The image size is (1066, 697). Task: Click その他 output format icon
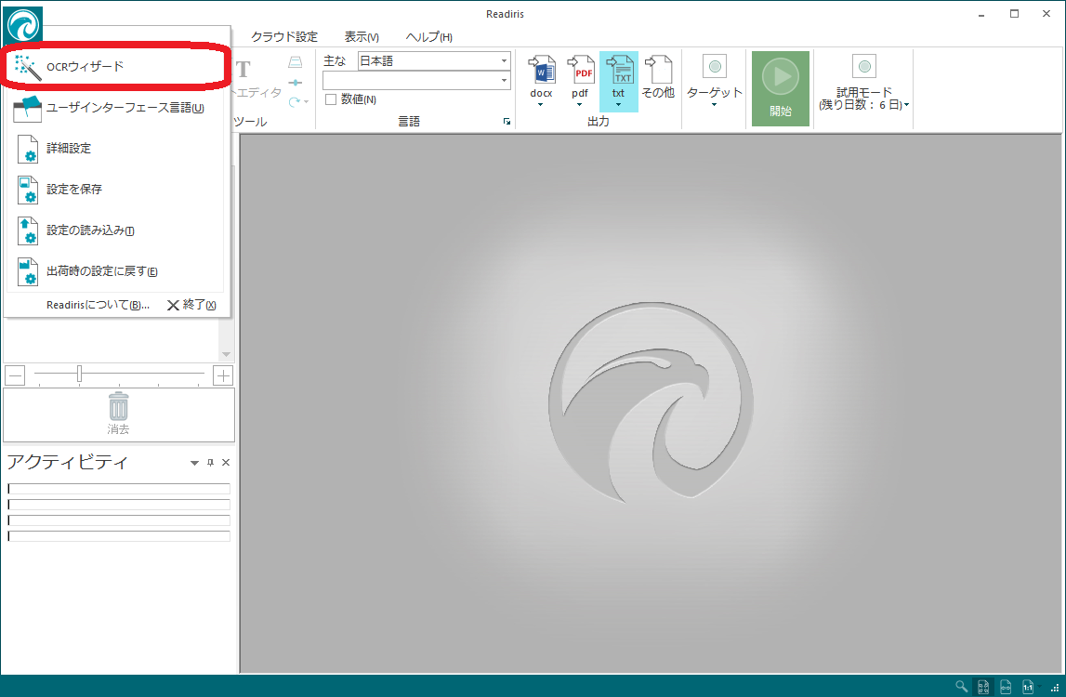[658, 70]
